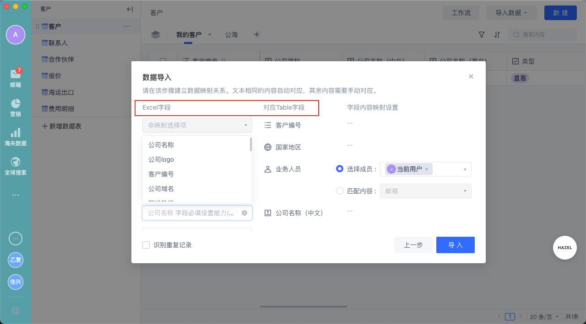Add a new view with plus icon
This screenshot has height=324, width=586.
tap(257, 34)
